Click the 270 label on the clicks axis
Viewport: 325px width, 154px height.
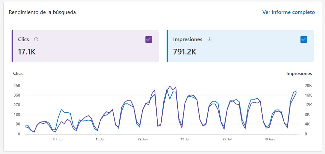17,105
